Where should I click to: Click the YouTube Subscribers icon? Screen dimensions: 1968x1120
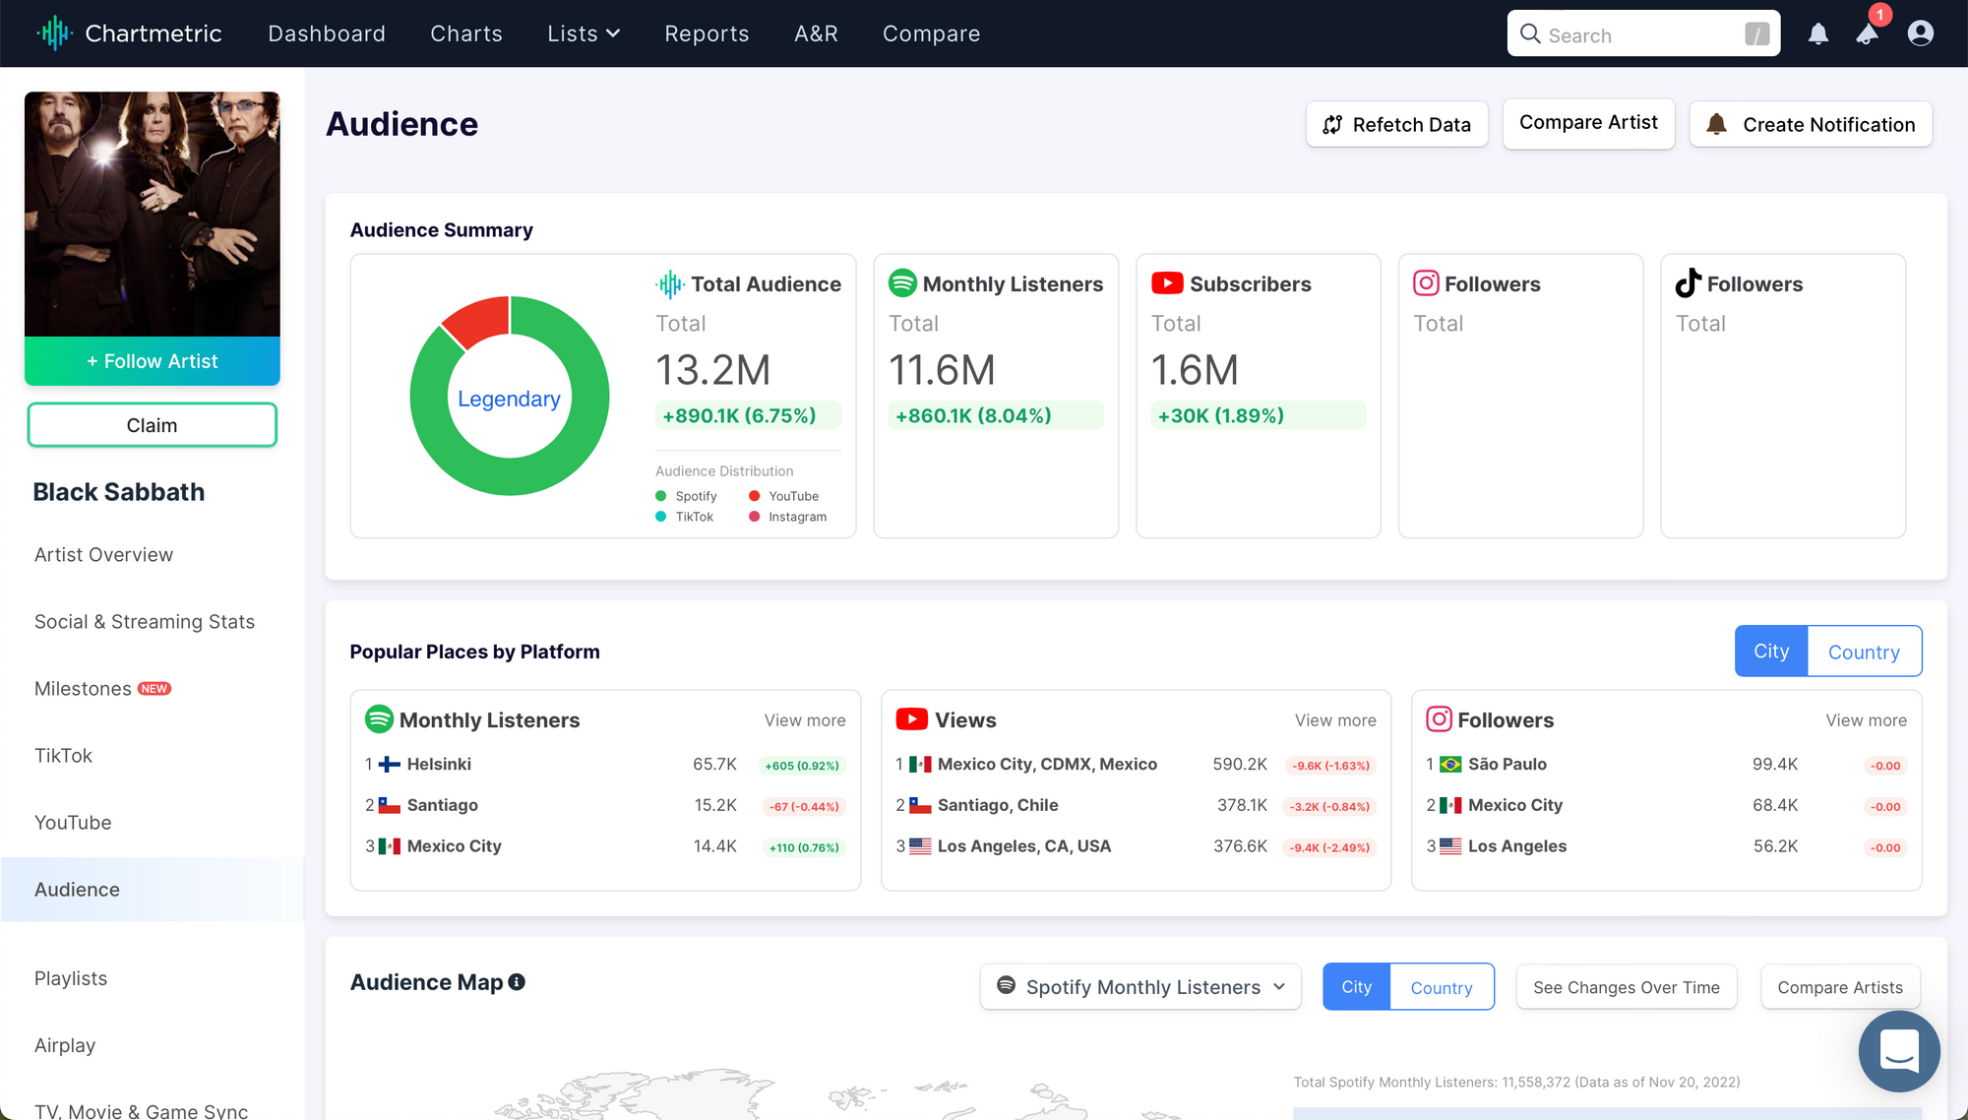point(1164,282)
